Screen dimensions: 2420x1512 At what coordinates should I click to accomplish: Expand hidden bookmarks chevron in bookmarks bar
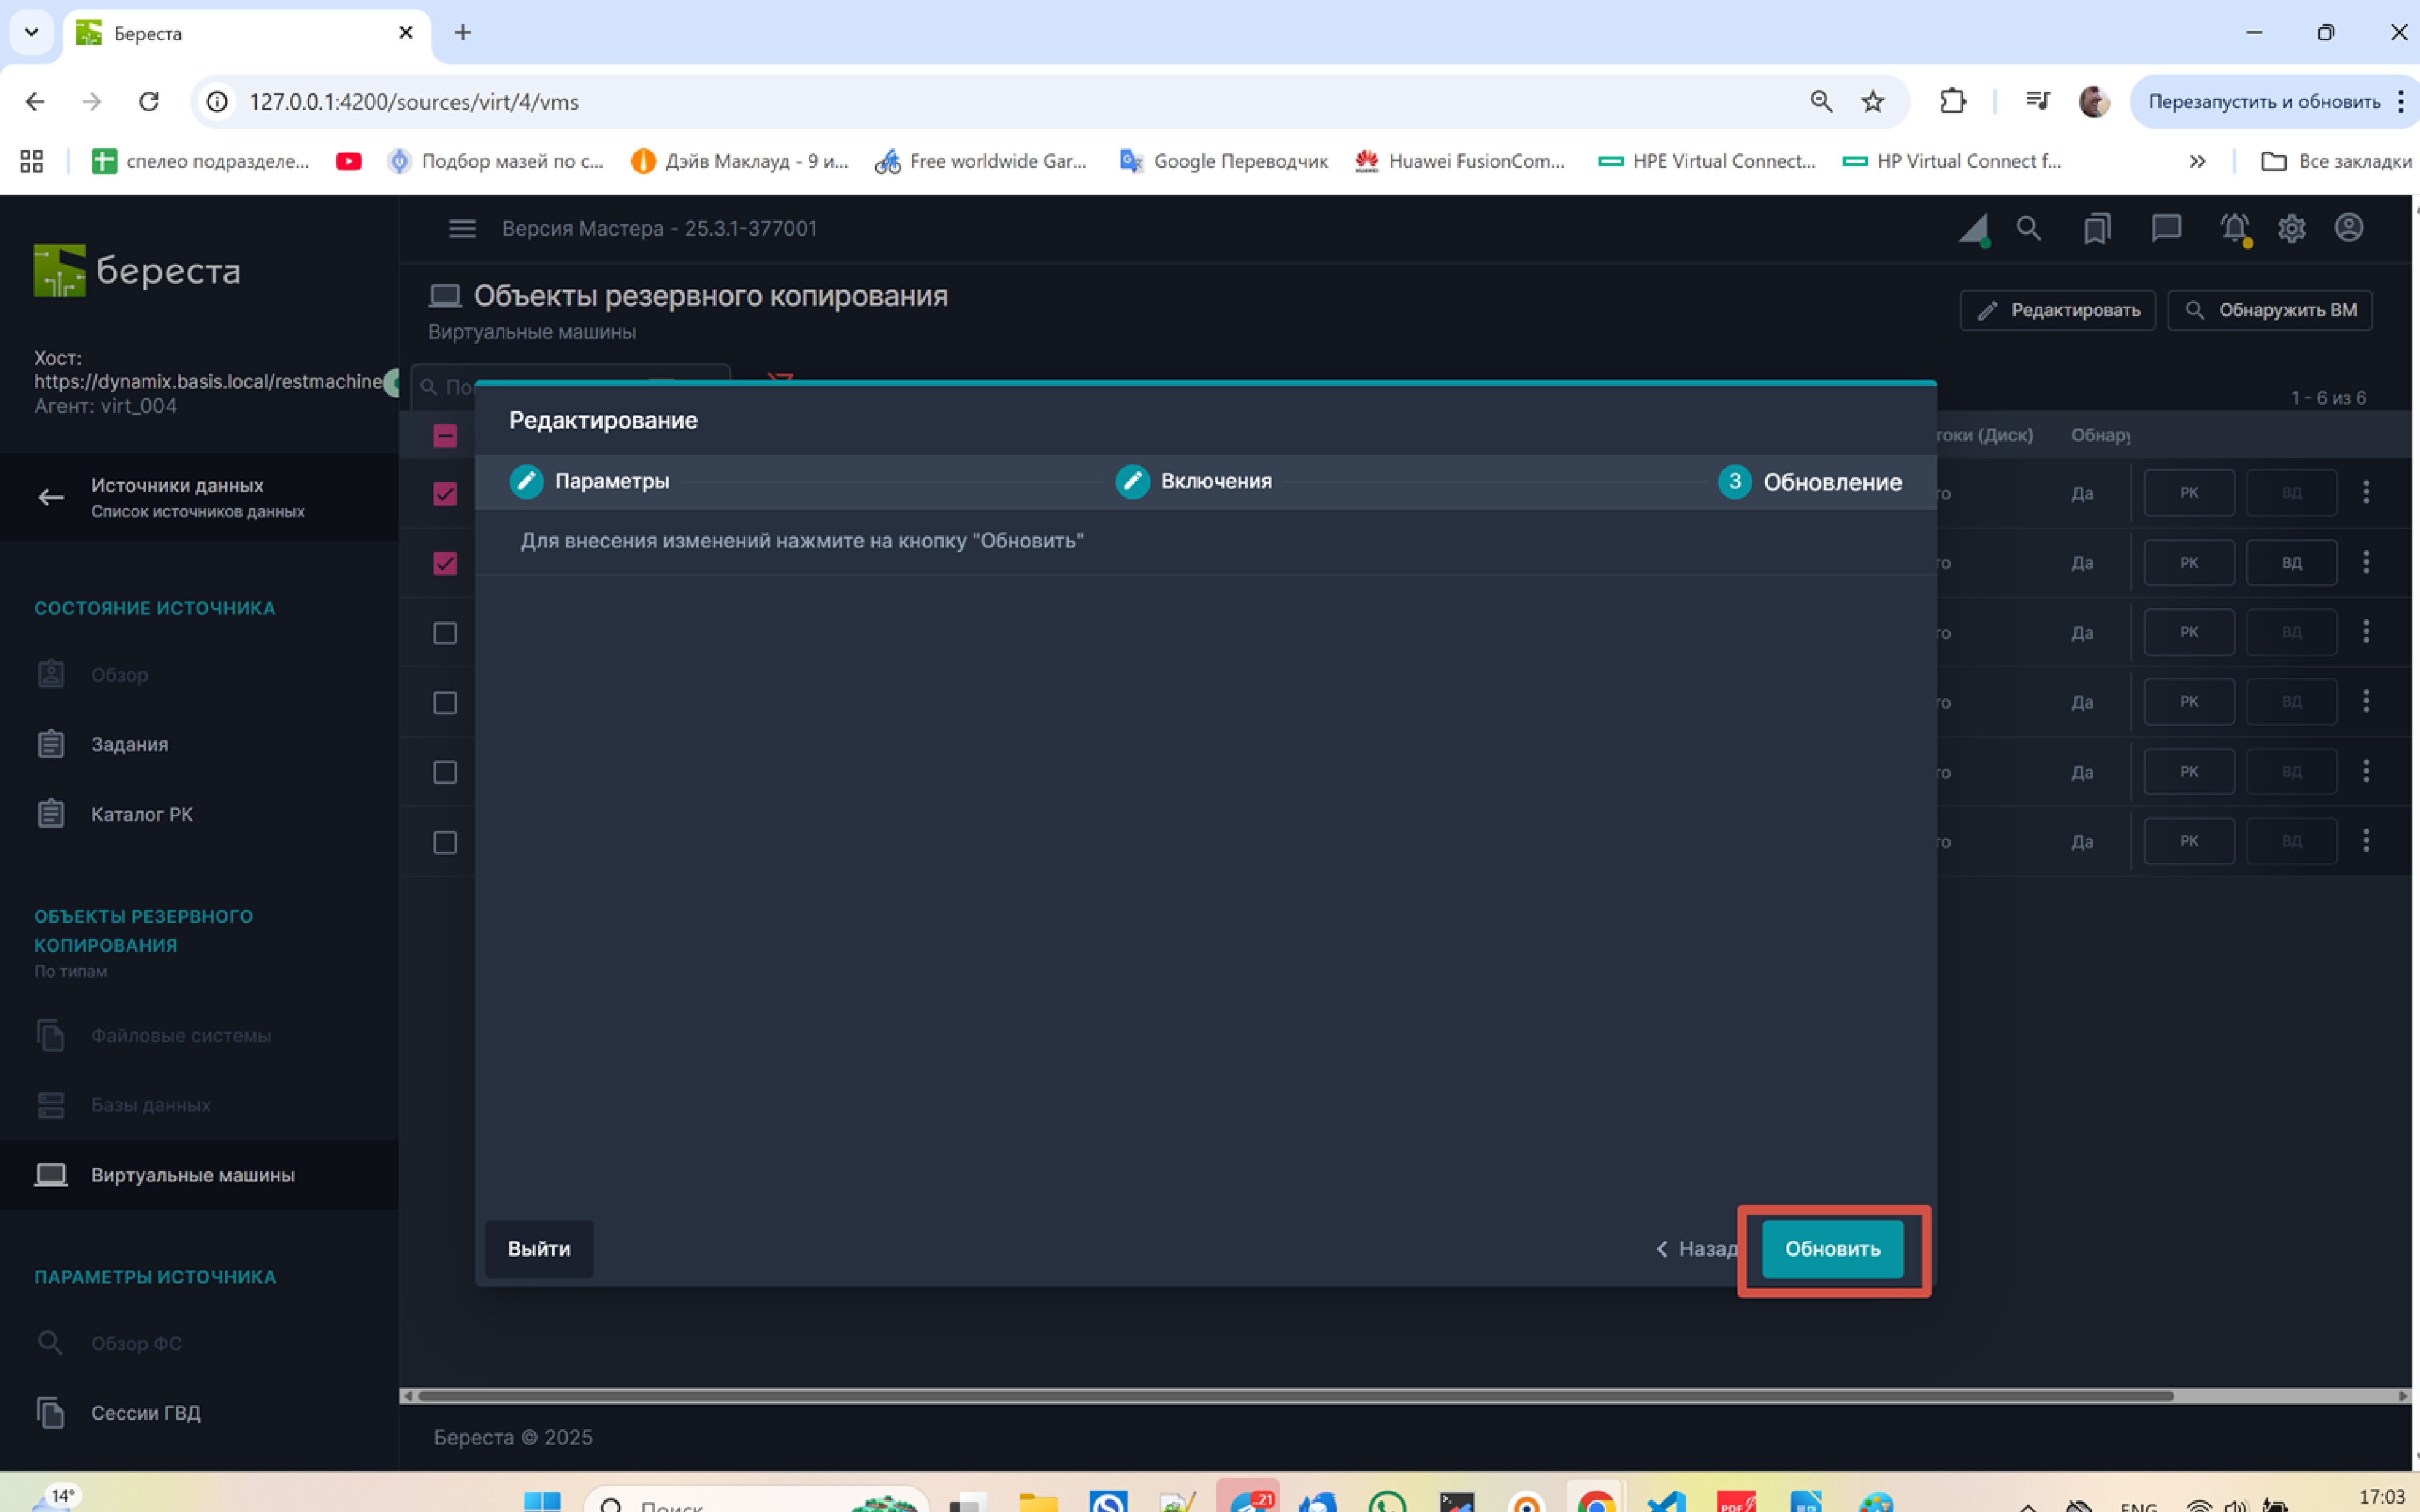coord(2197,161)
